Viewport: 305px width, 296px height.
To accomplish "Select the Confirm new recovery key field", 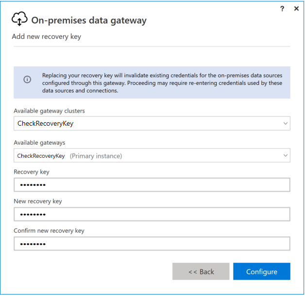I will tap(152, 244).
